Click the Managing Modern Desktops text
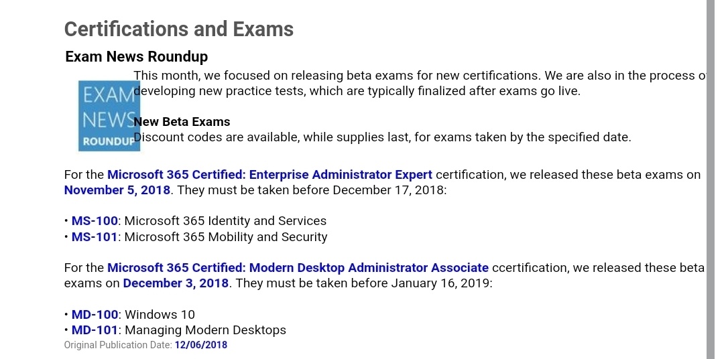The height and width of the screenshot is (359, 724). click(x=205, y=330)
